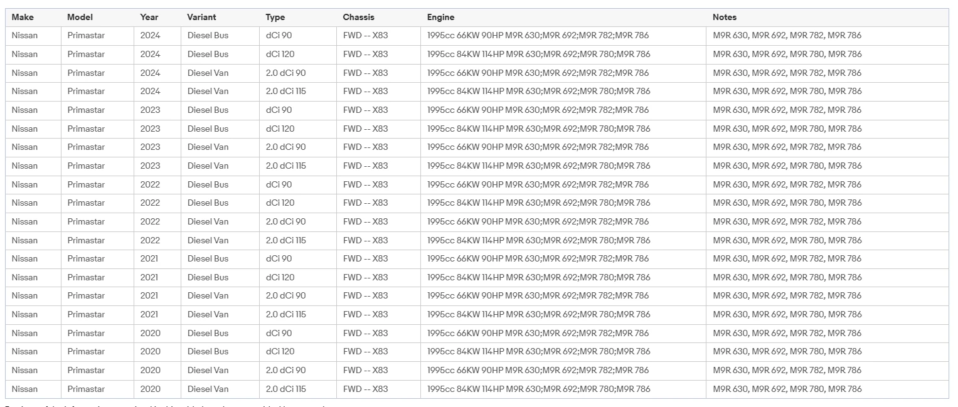This screenshot has height=407, width=958.
Task: Click the Engine column header
Action: [440, 18]
